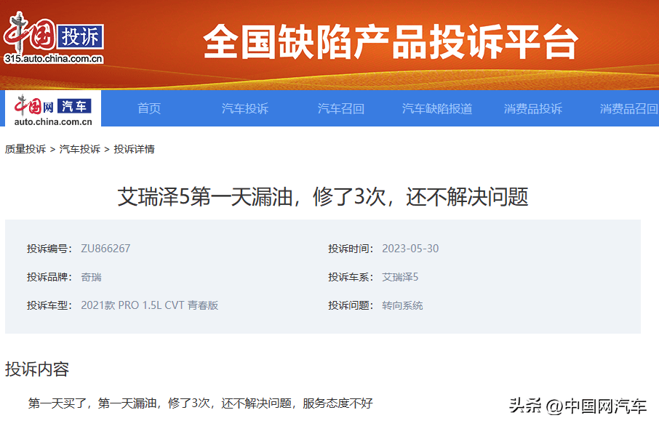Screen dimensions: 659x426
Task: Click the 汽车投诉 breadcrumb link
Action: (x=80, y=149)
